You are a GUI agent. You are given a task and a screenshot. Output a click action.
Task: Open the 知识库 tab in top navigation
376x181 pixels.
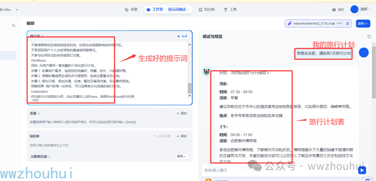[x=207, y=10]
